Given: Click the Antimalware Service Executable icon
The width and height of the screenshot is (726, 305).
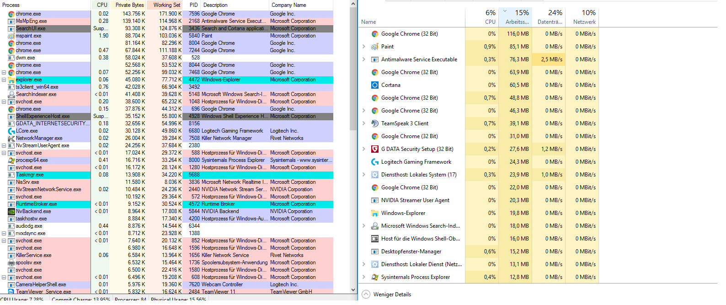Looking at the screenshot, I should click(x=375, y=59).
